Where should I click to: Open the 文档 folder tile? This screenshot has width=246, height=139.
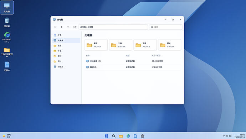(x=121, y=45)
